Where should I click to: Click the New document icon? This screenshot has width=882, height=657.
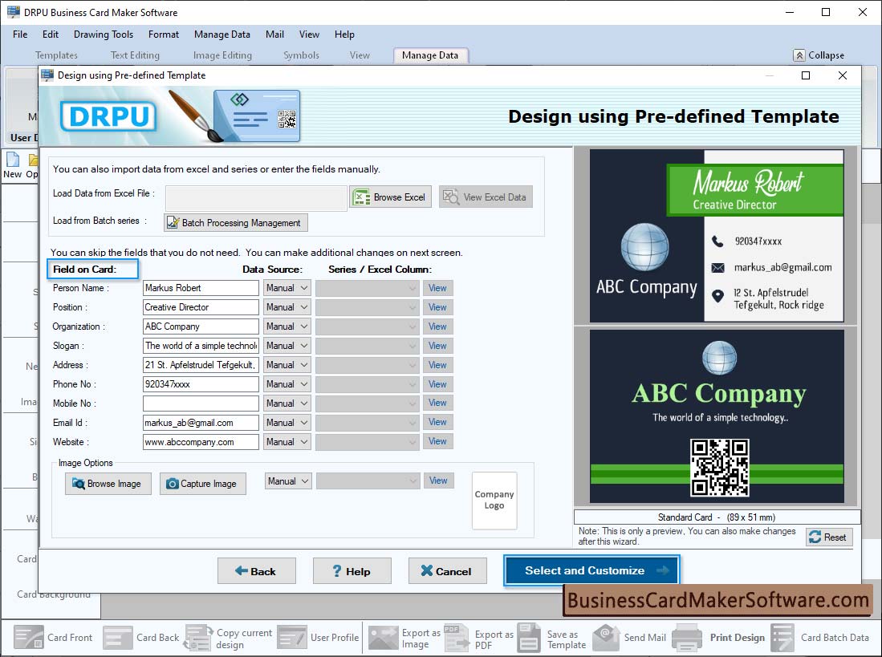[x=12, y=160]
